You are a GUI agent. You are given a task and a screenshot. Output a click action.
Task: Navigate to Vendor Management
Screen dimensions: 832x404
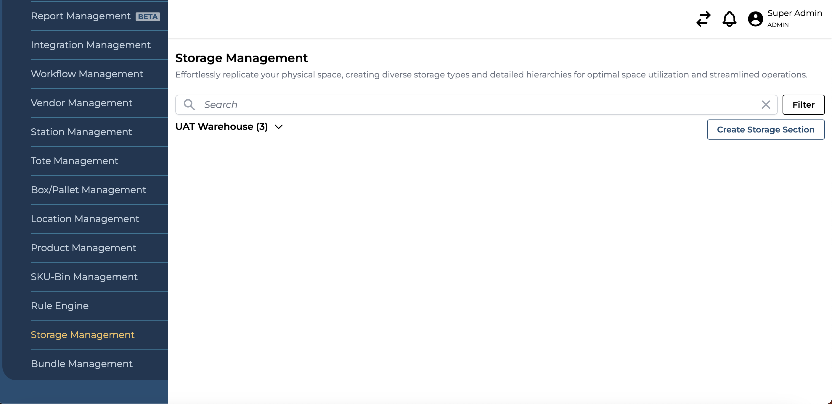(81, 103)
